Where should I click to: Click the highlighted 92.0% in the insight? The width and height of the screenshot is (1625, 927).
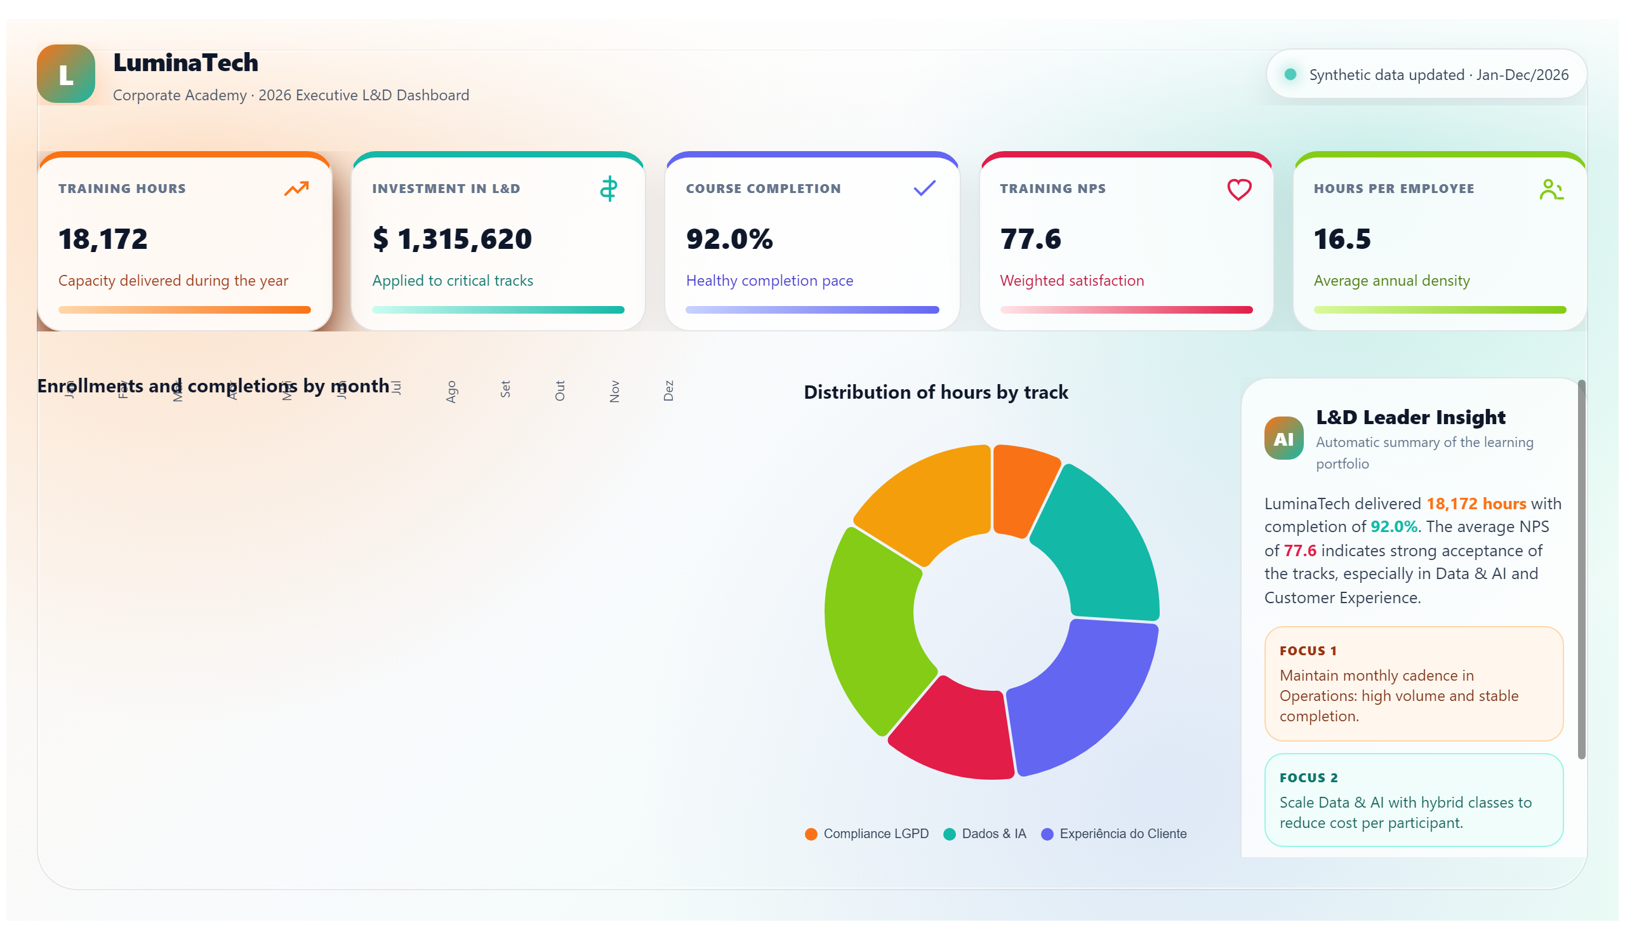pos(1393,526)
